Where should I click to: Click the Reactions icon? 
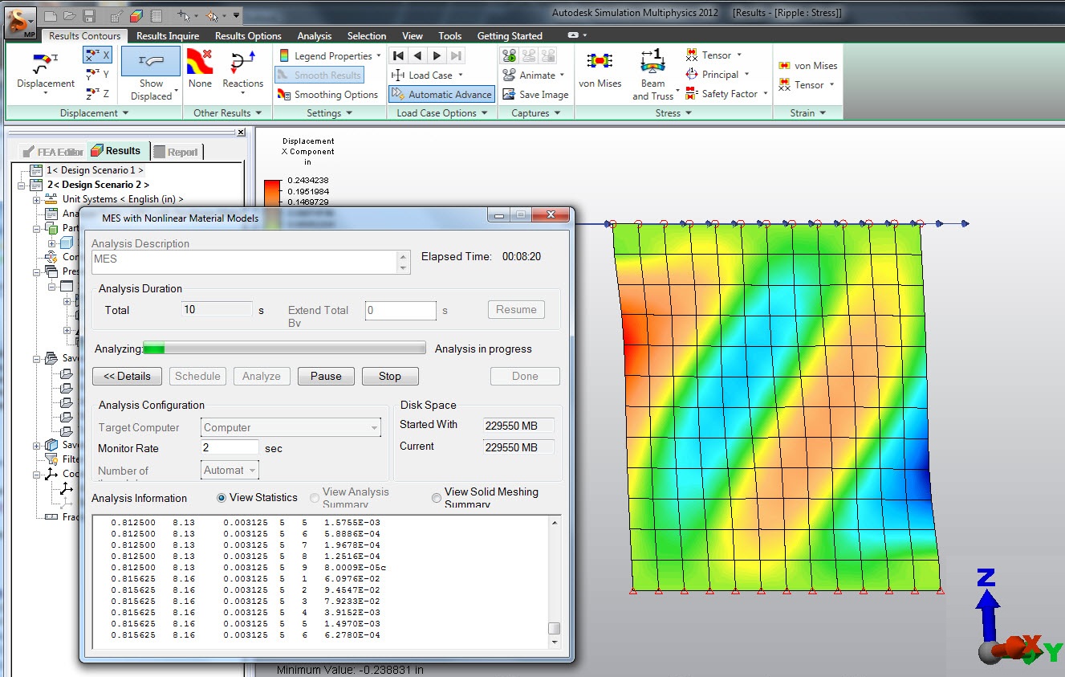[242, 72]
